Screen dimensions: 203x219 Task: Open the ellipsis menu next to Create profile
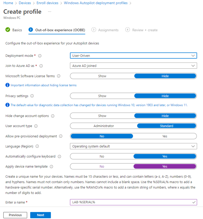[x=50, y=12]
